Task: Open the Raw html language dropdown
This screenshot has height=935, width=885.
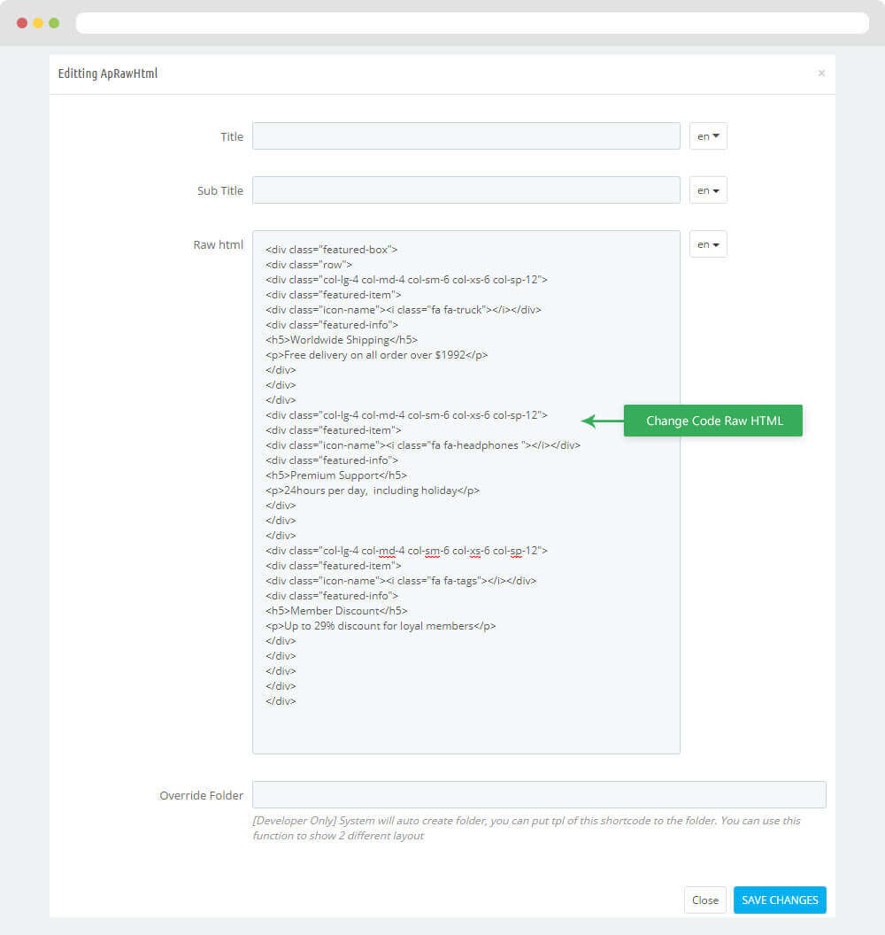Action: click(x=708, y=244)
